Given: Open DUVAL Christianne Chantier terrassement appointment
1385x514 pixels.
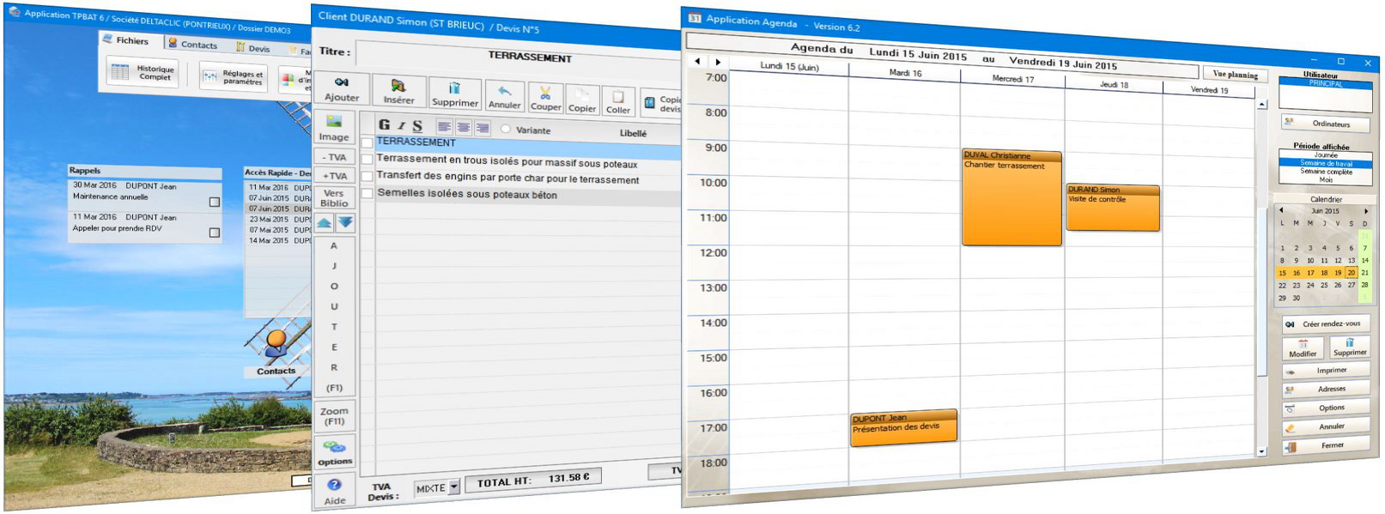Looking at the screenshot, I should click(1011, 198).
